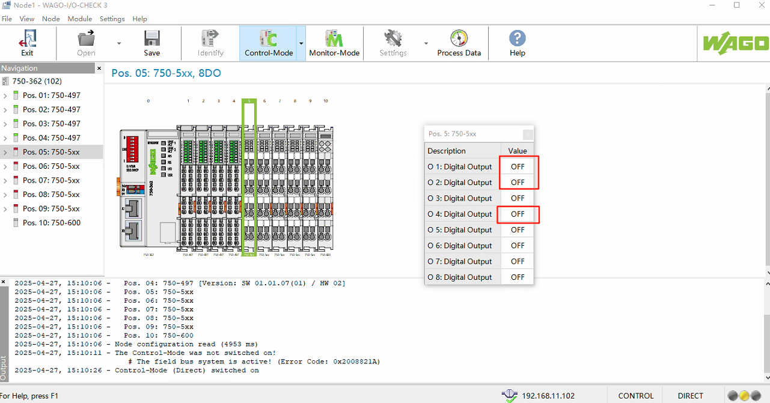Switch to Monitor-Mode via toolbar icon
Viewport: 770px width, 403px height.
tap(334, 38)
